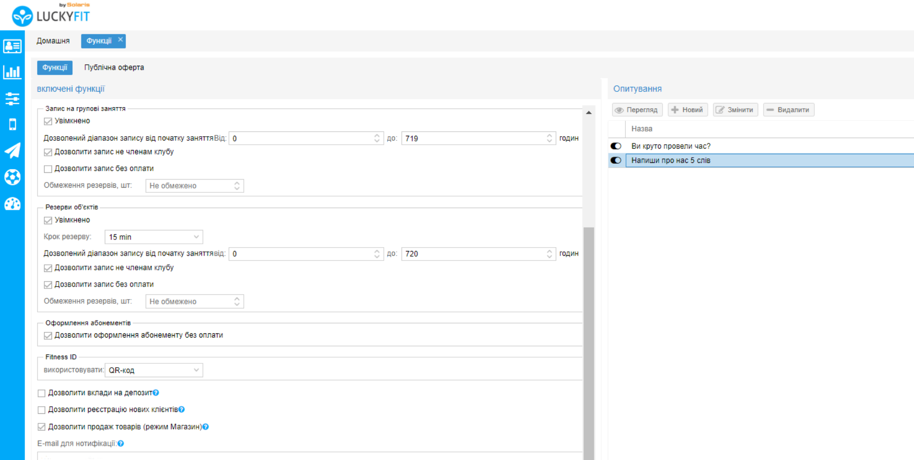The width and height of the screenshot is (914, 460).
Task: Adjust stepper of the 719 hours field
Action: [549, 138]
